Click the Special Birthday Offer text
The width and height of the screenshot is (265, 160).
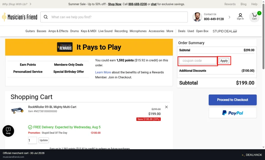click(x=69, y=72)
